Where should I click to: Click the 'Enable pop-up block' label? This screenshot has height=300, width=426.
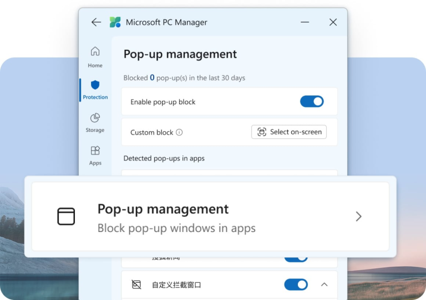click(x=163, y=102)
